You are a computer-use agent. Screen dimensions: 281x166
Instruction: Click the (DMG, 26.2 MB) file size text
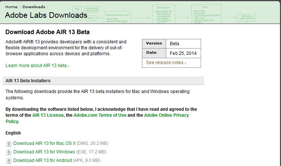click(93, 143)
